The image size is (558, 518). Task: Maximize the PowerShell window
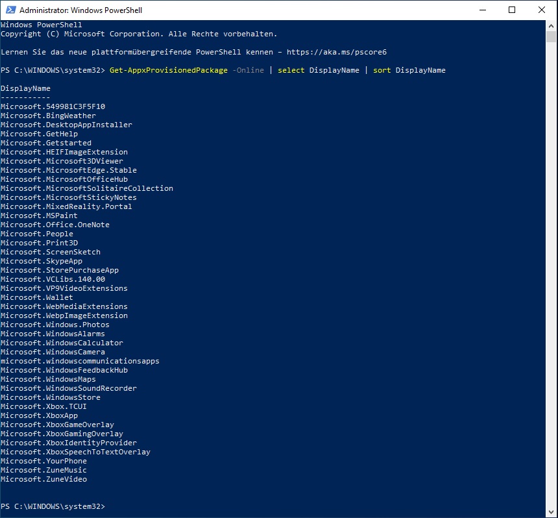pos(512,10)
